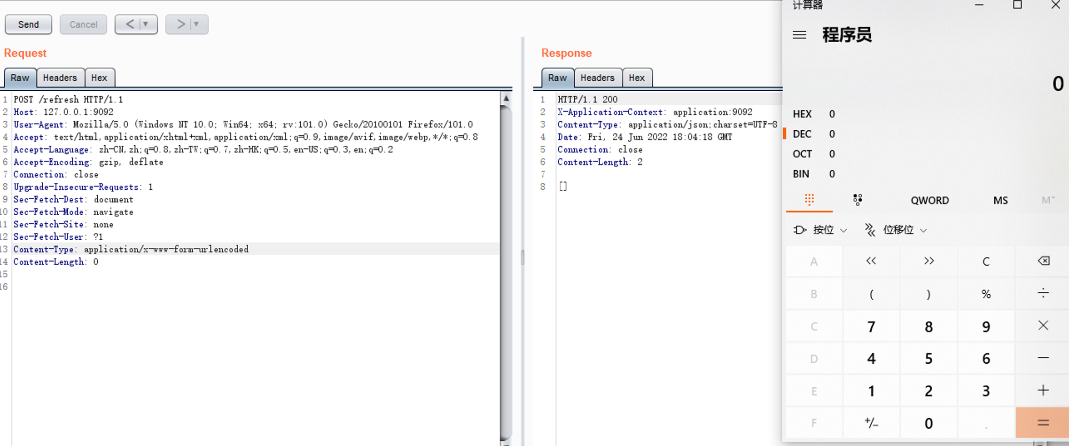
Task: Click the left shift << key
Action: pyautogui.click(x=871, y=261)
